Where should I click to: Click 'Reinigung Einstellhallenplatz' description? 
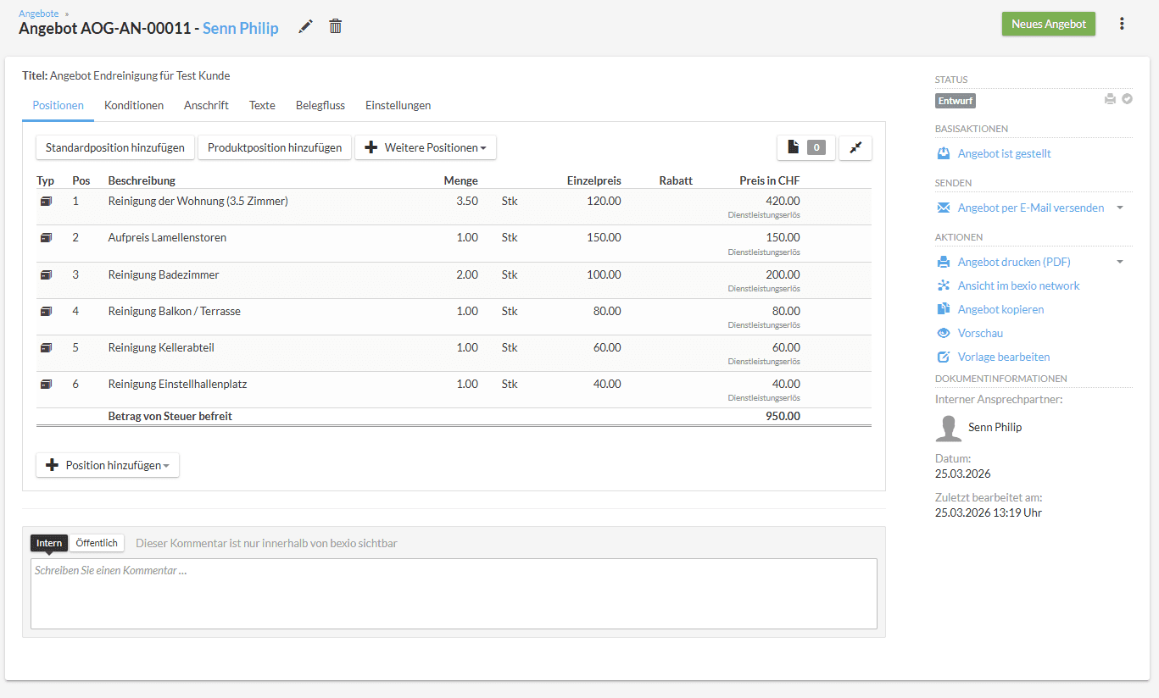[177, 385]
